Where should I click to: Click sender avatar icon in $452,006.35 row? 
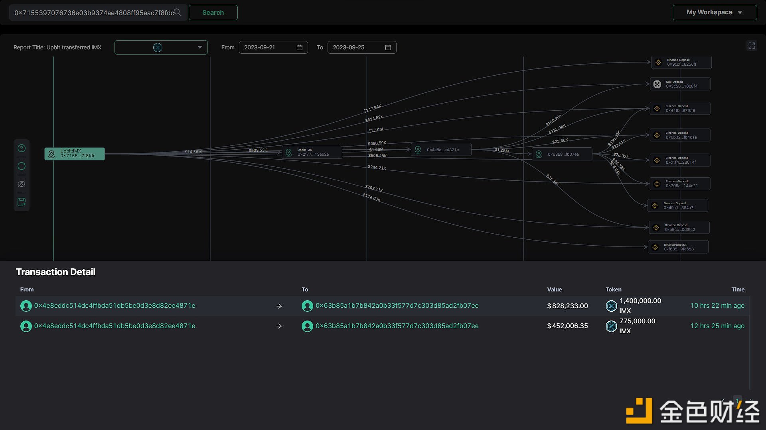[26, 326]
